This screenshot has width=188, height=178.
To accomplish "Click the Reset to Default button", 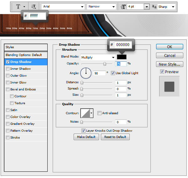I will pos(115,137).
